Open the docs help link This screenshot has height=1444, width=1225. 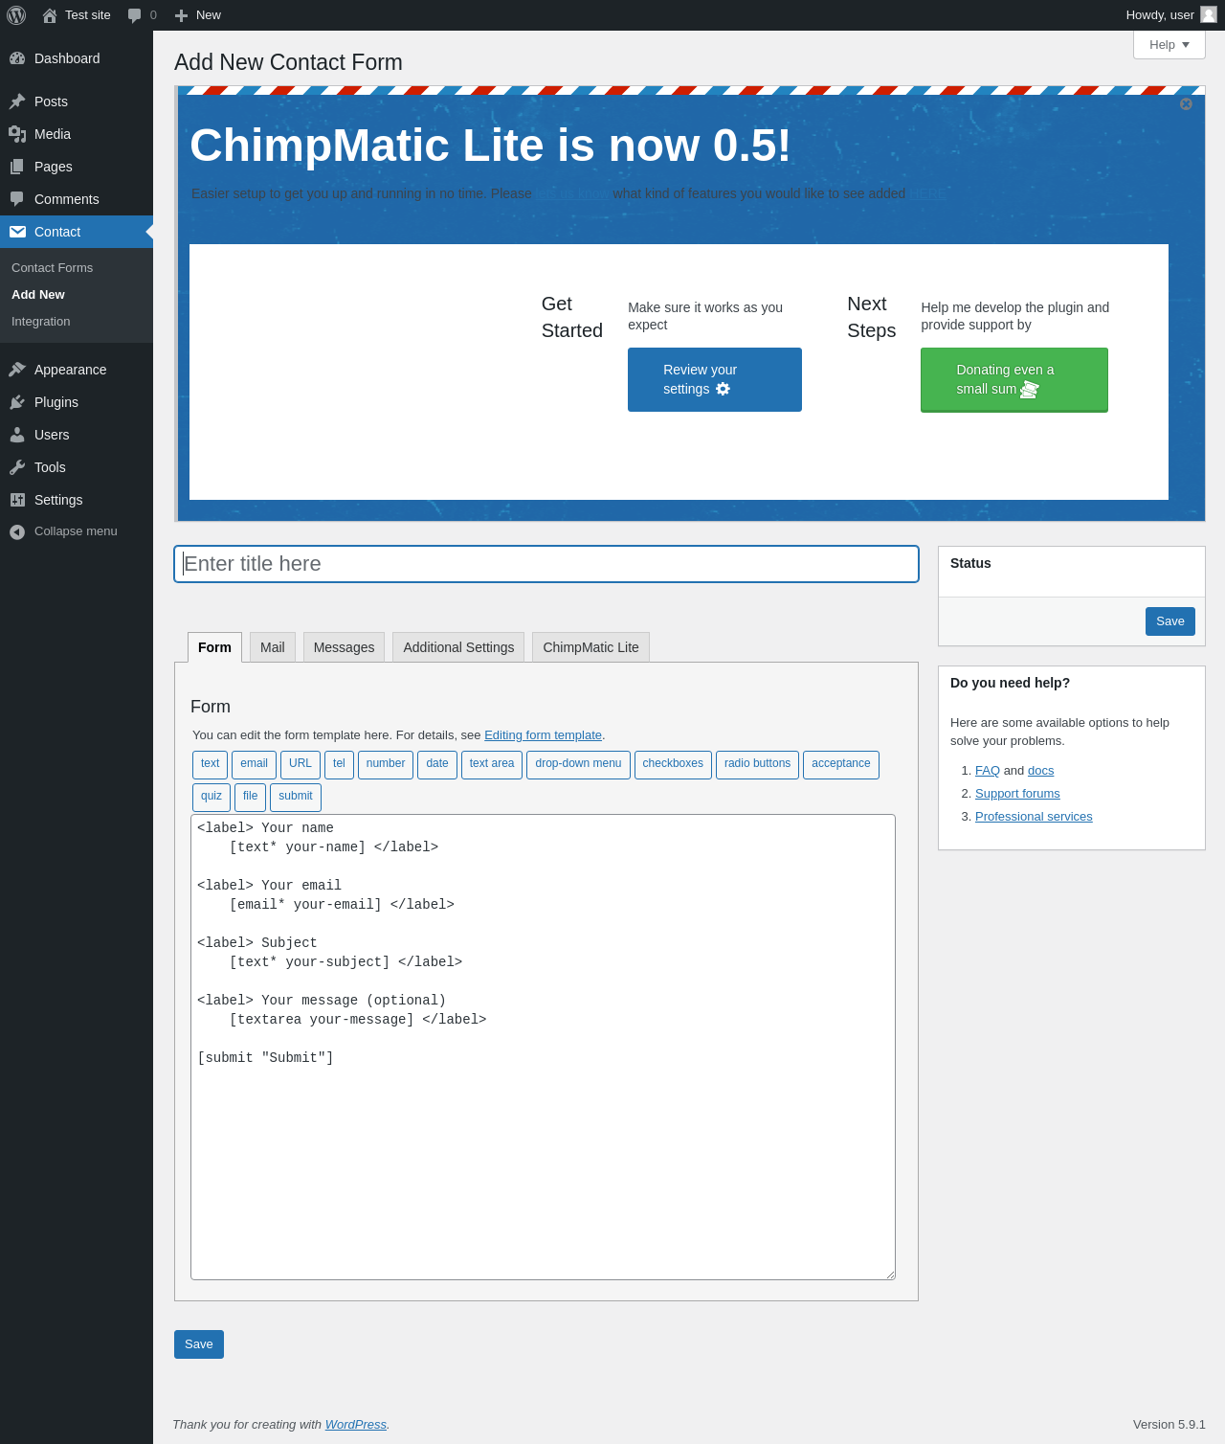[x=1041, y=771]
